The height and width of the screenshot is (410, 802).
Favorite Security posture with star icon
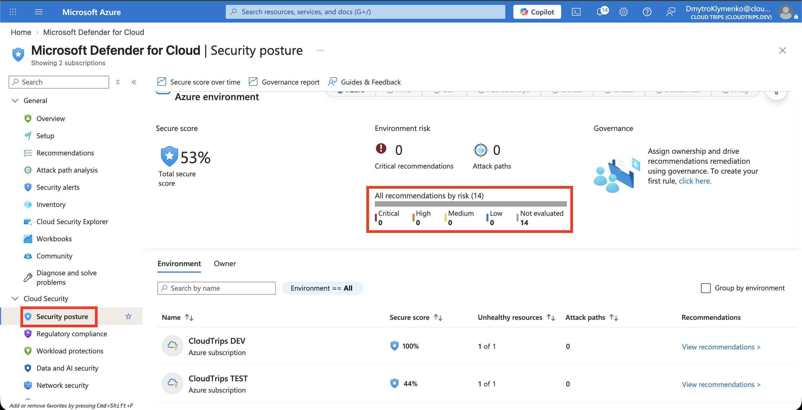point(128,316)
